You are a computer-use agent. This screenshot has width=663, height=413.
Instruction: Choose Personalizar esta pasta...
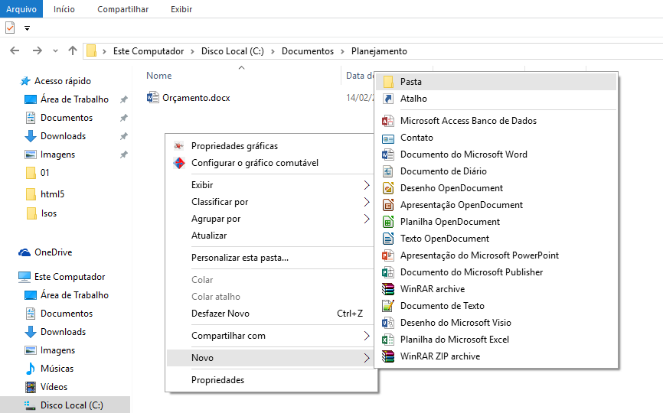[271, 258]
